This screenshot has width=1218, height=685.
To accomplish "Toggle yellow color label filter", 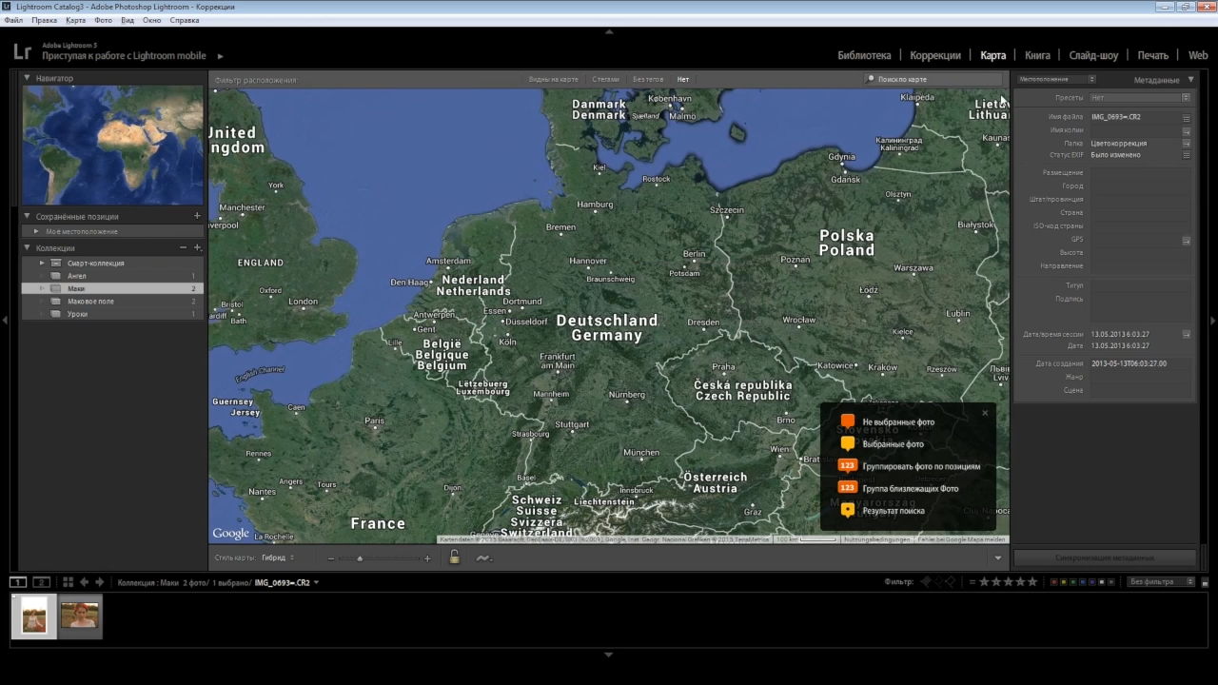I will tap(1065, 581).
